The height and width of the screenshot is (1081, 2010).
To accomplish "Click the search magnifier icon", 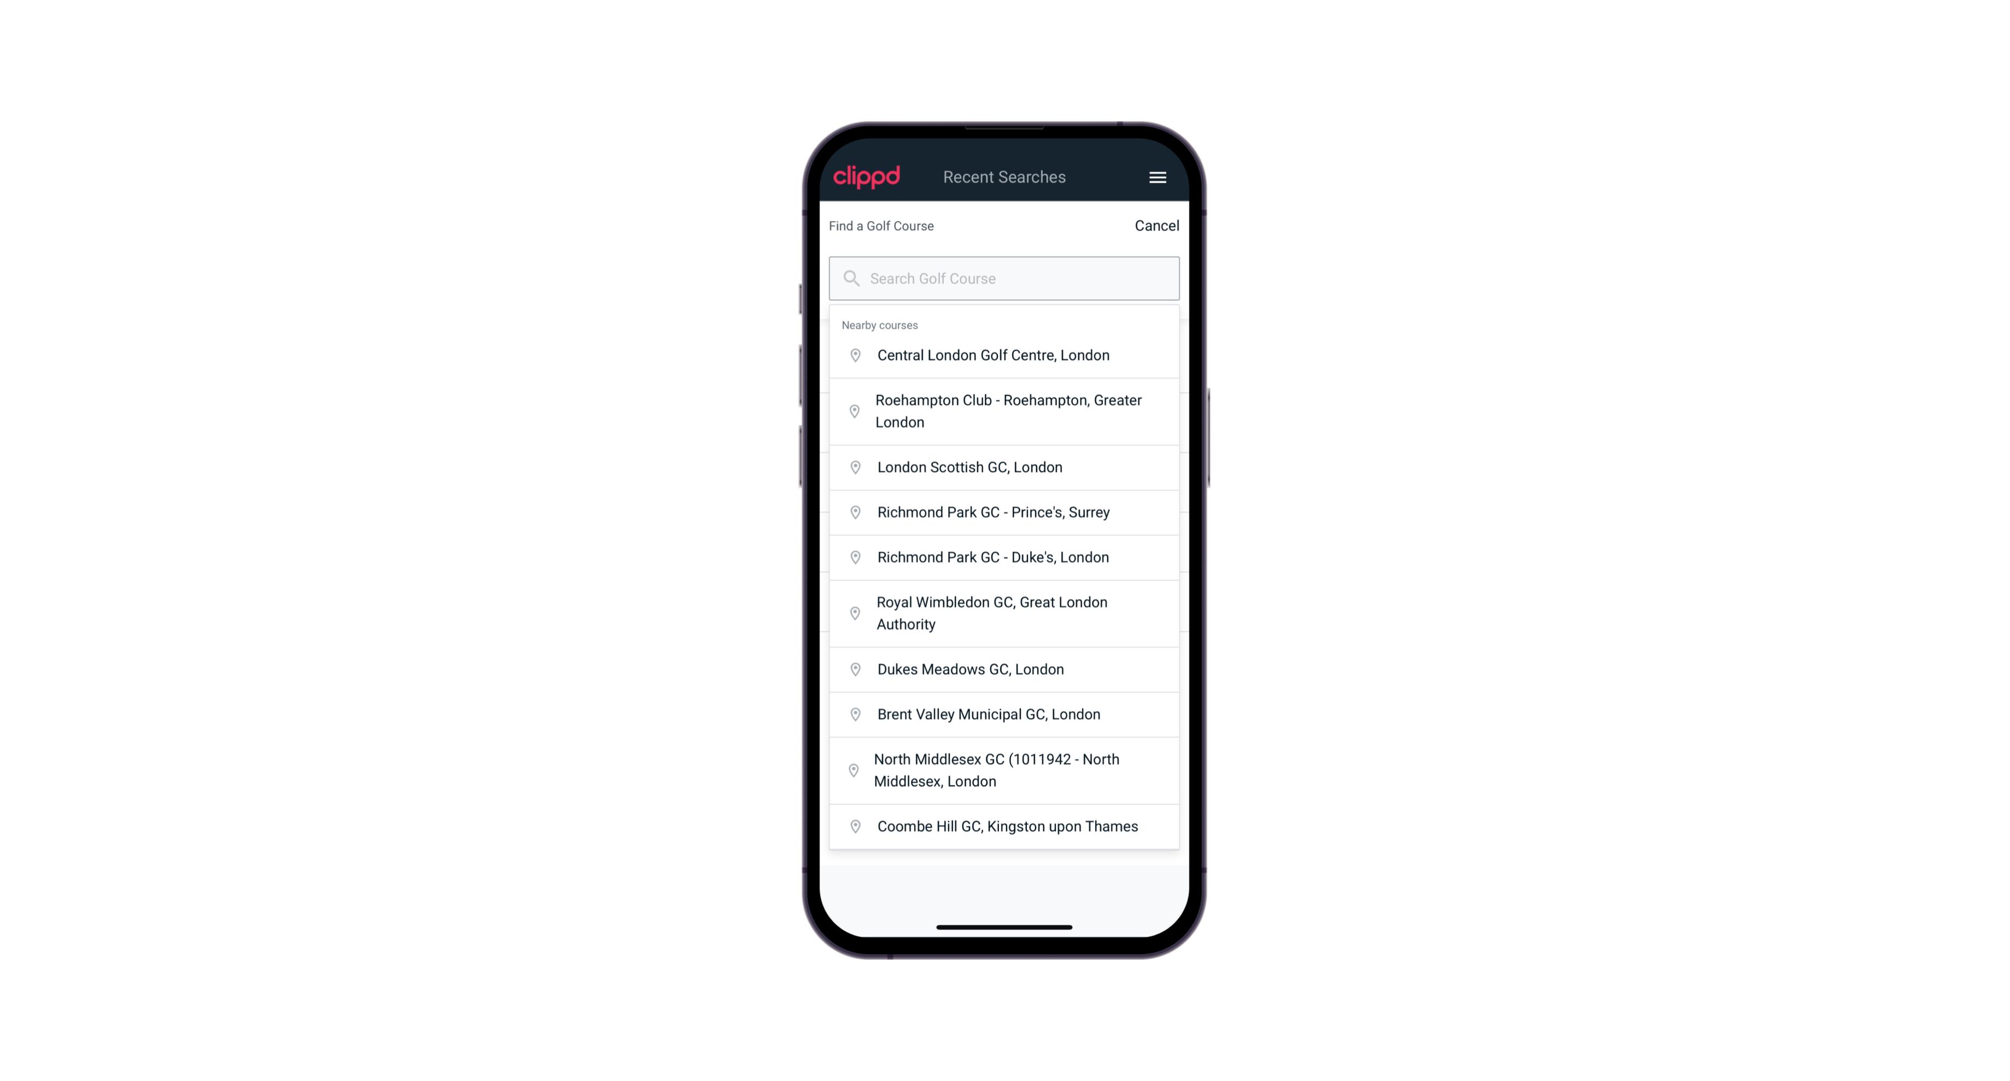I will (x=849, y=277).
